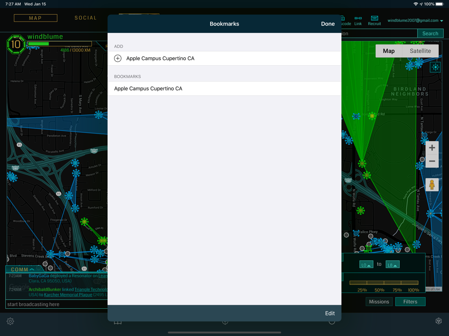449x336 pixels.
Task: Tap the plus icon to add Apple Campus bookmark
Action: pos(118,58)
